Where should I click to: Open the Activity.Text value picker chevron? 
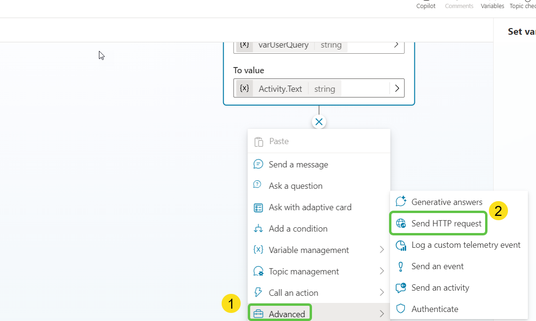tap(397, 88)
